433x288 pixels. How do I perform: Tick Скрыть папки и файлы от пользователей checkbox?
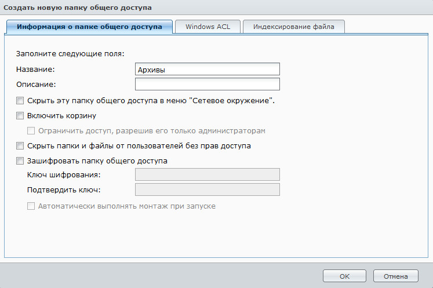pyautogui.click(x=21, y=145)
